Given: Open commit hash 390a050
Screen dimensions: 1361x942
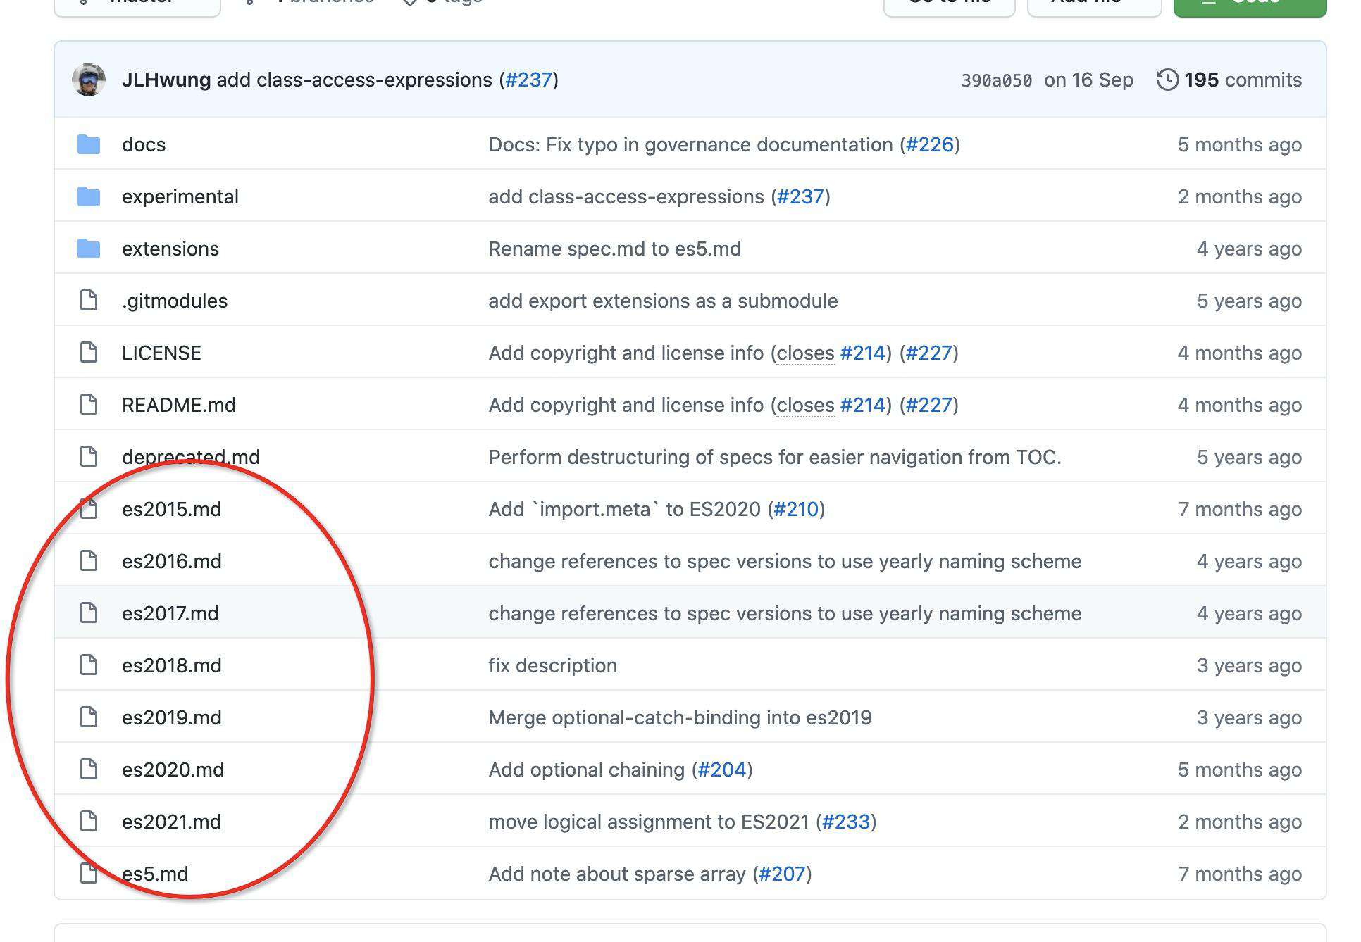Looking at the screenshot, I should pos(997,80).
